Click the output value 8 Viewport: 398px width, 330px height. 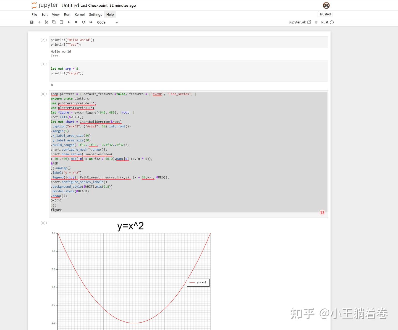coord(52,85)
